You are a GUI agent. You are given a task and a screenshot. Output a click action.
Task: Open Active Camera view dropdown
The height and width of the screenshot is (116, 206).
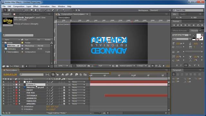(127, 66)
